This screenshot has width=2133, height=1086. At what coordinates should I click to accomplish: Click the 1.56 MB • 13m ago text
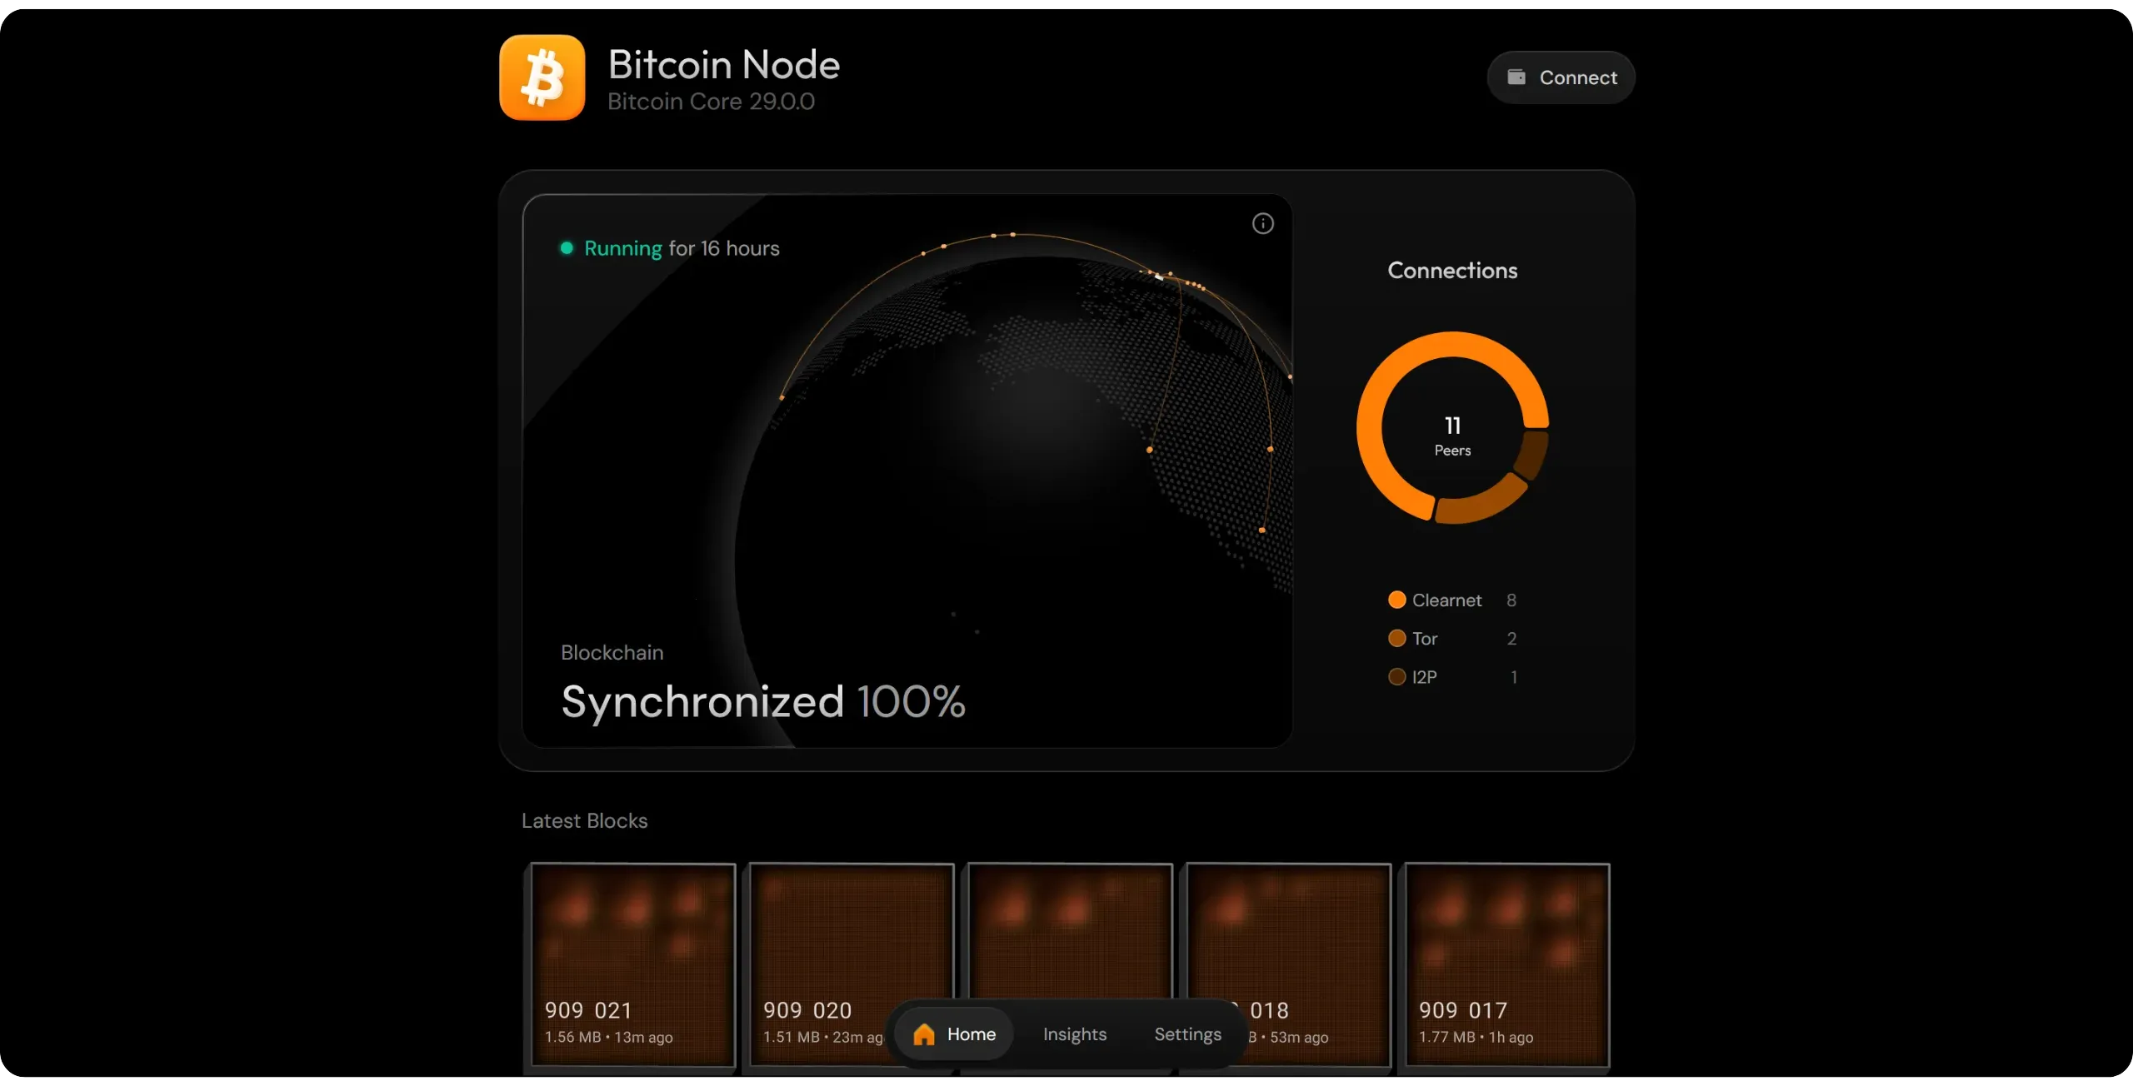608,1037
